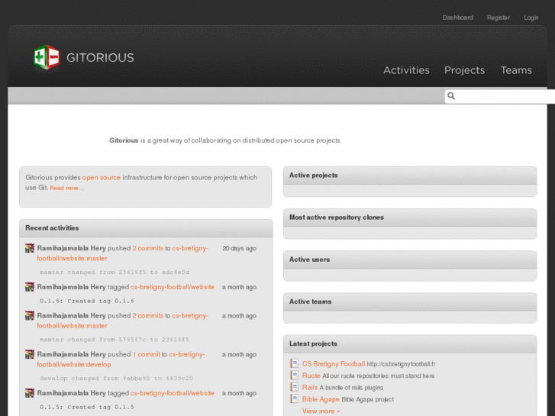
Task: Open the Rails project link
Action: click(310, 387)
